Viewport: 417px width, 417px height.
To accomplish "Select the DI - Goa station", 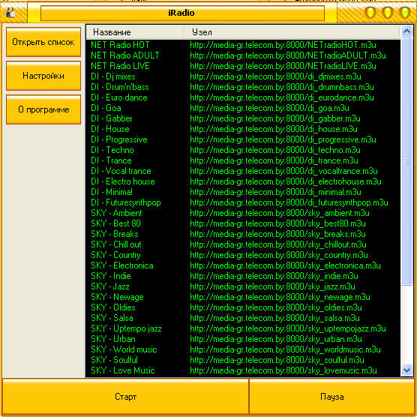I will (x=106, y=108).
